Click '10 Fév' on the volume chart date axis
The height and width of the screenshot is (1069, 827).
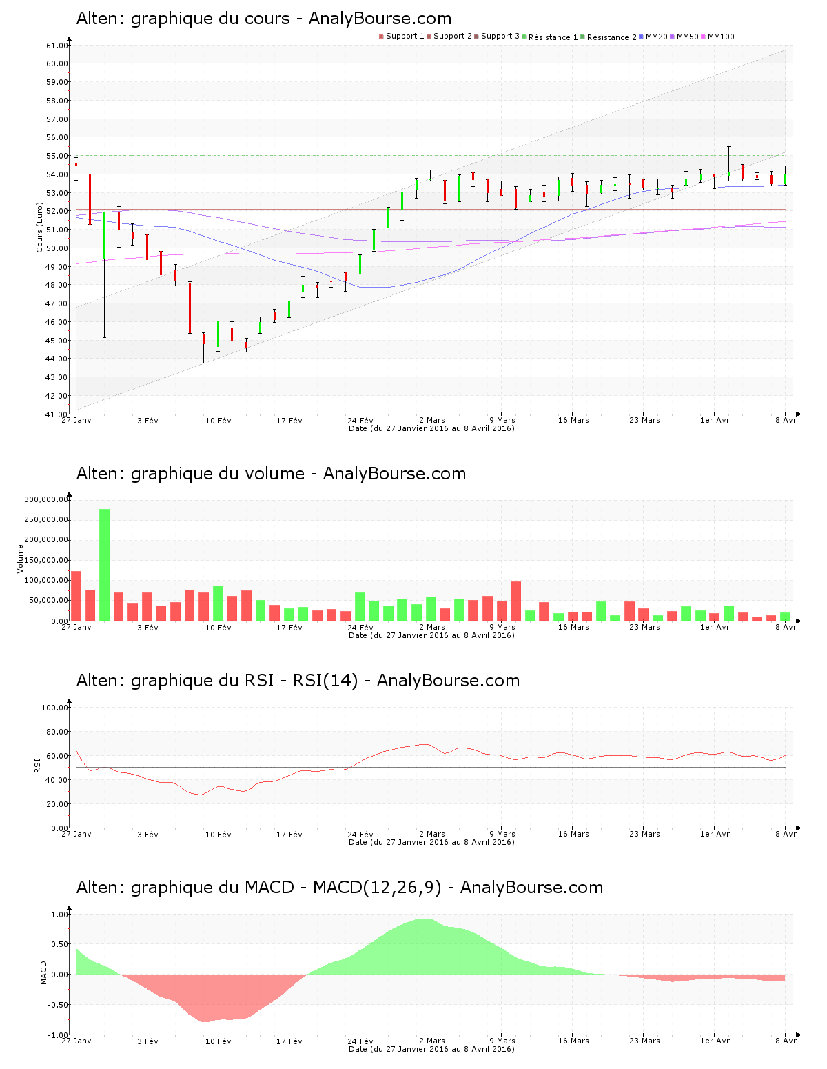(x=218, y=628)
